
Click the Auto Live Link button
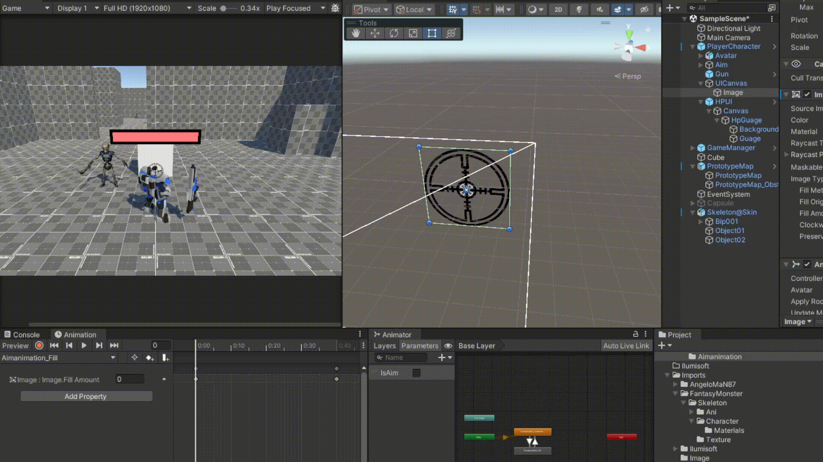626,346
